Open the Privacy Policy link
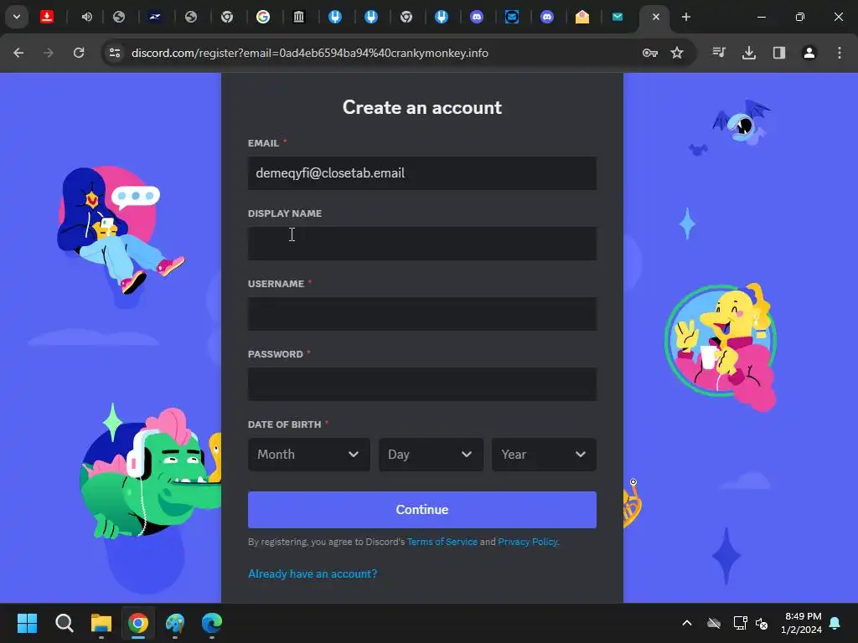Viewport: 858px width, 643px height. 528,542
